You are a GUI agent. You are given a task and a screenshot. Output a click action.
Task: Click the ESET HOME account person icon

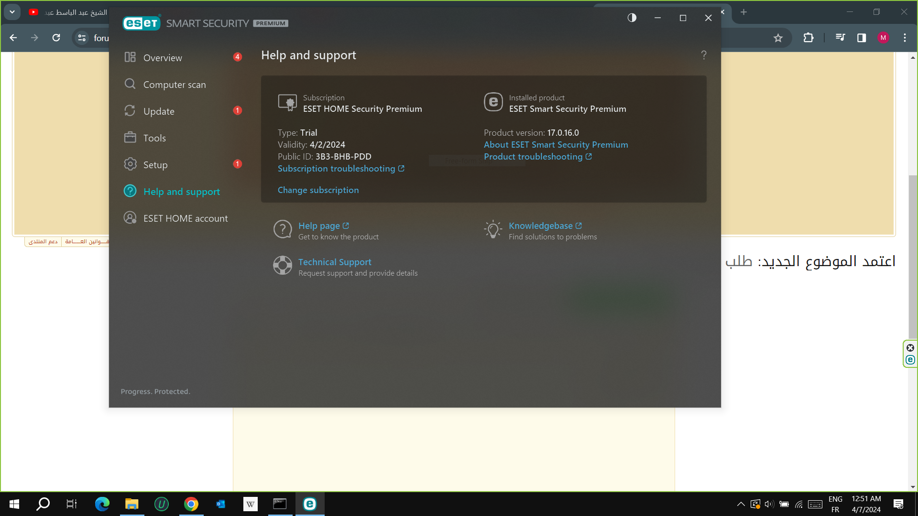point(130,218)
